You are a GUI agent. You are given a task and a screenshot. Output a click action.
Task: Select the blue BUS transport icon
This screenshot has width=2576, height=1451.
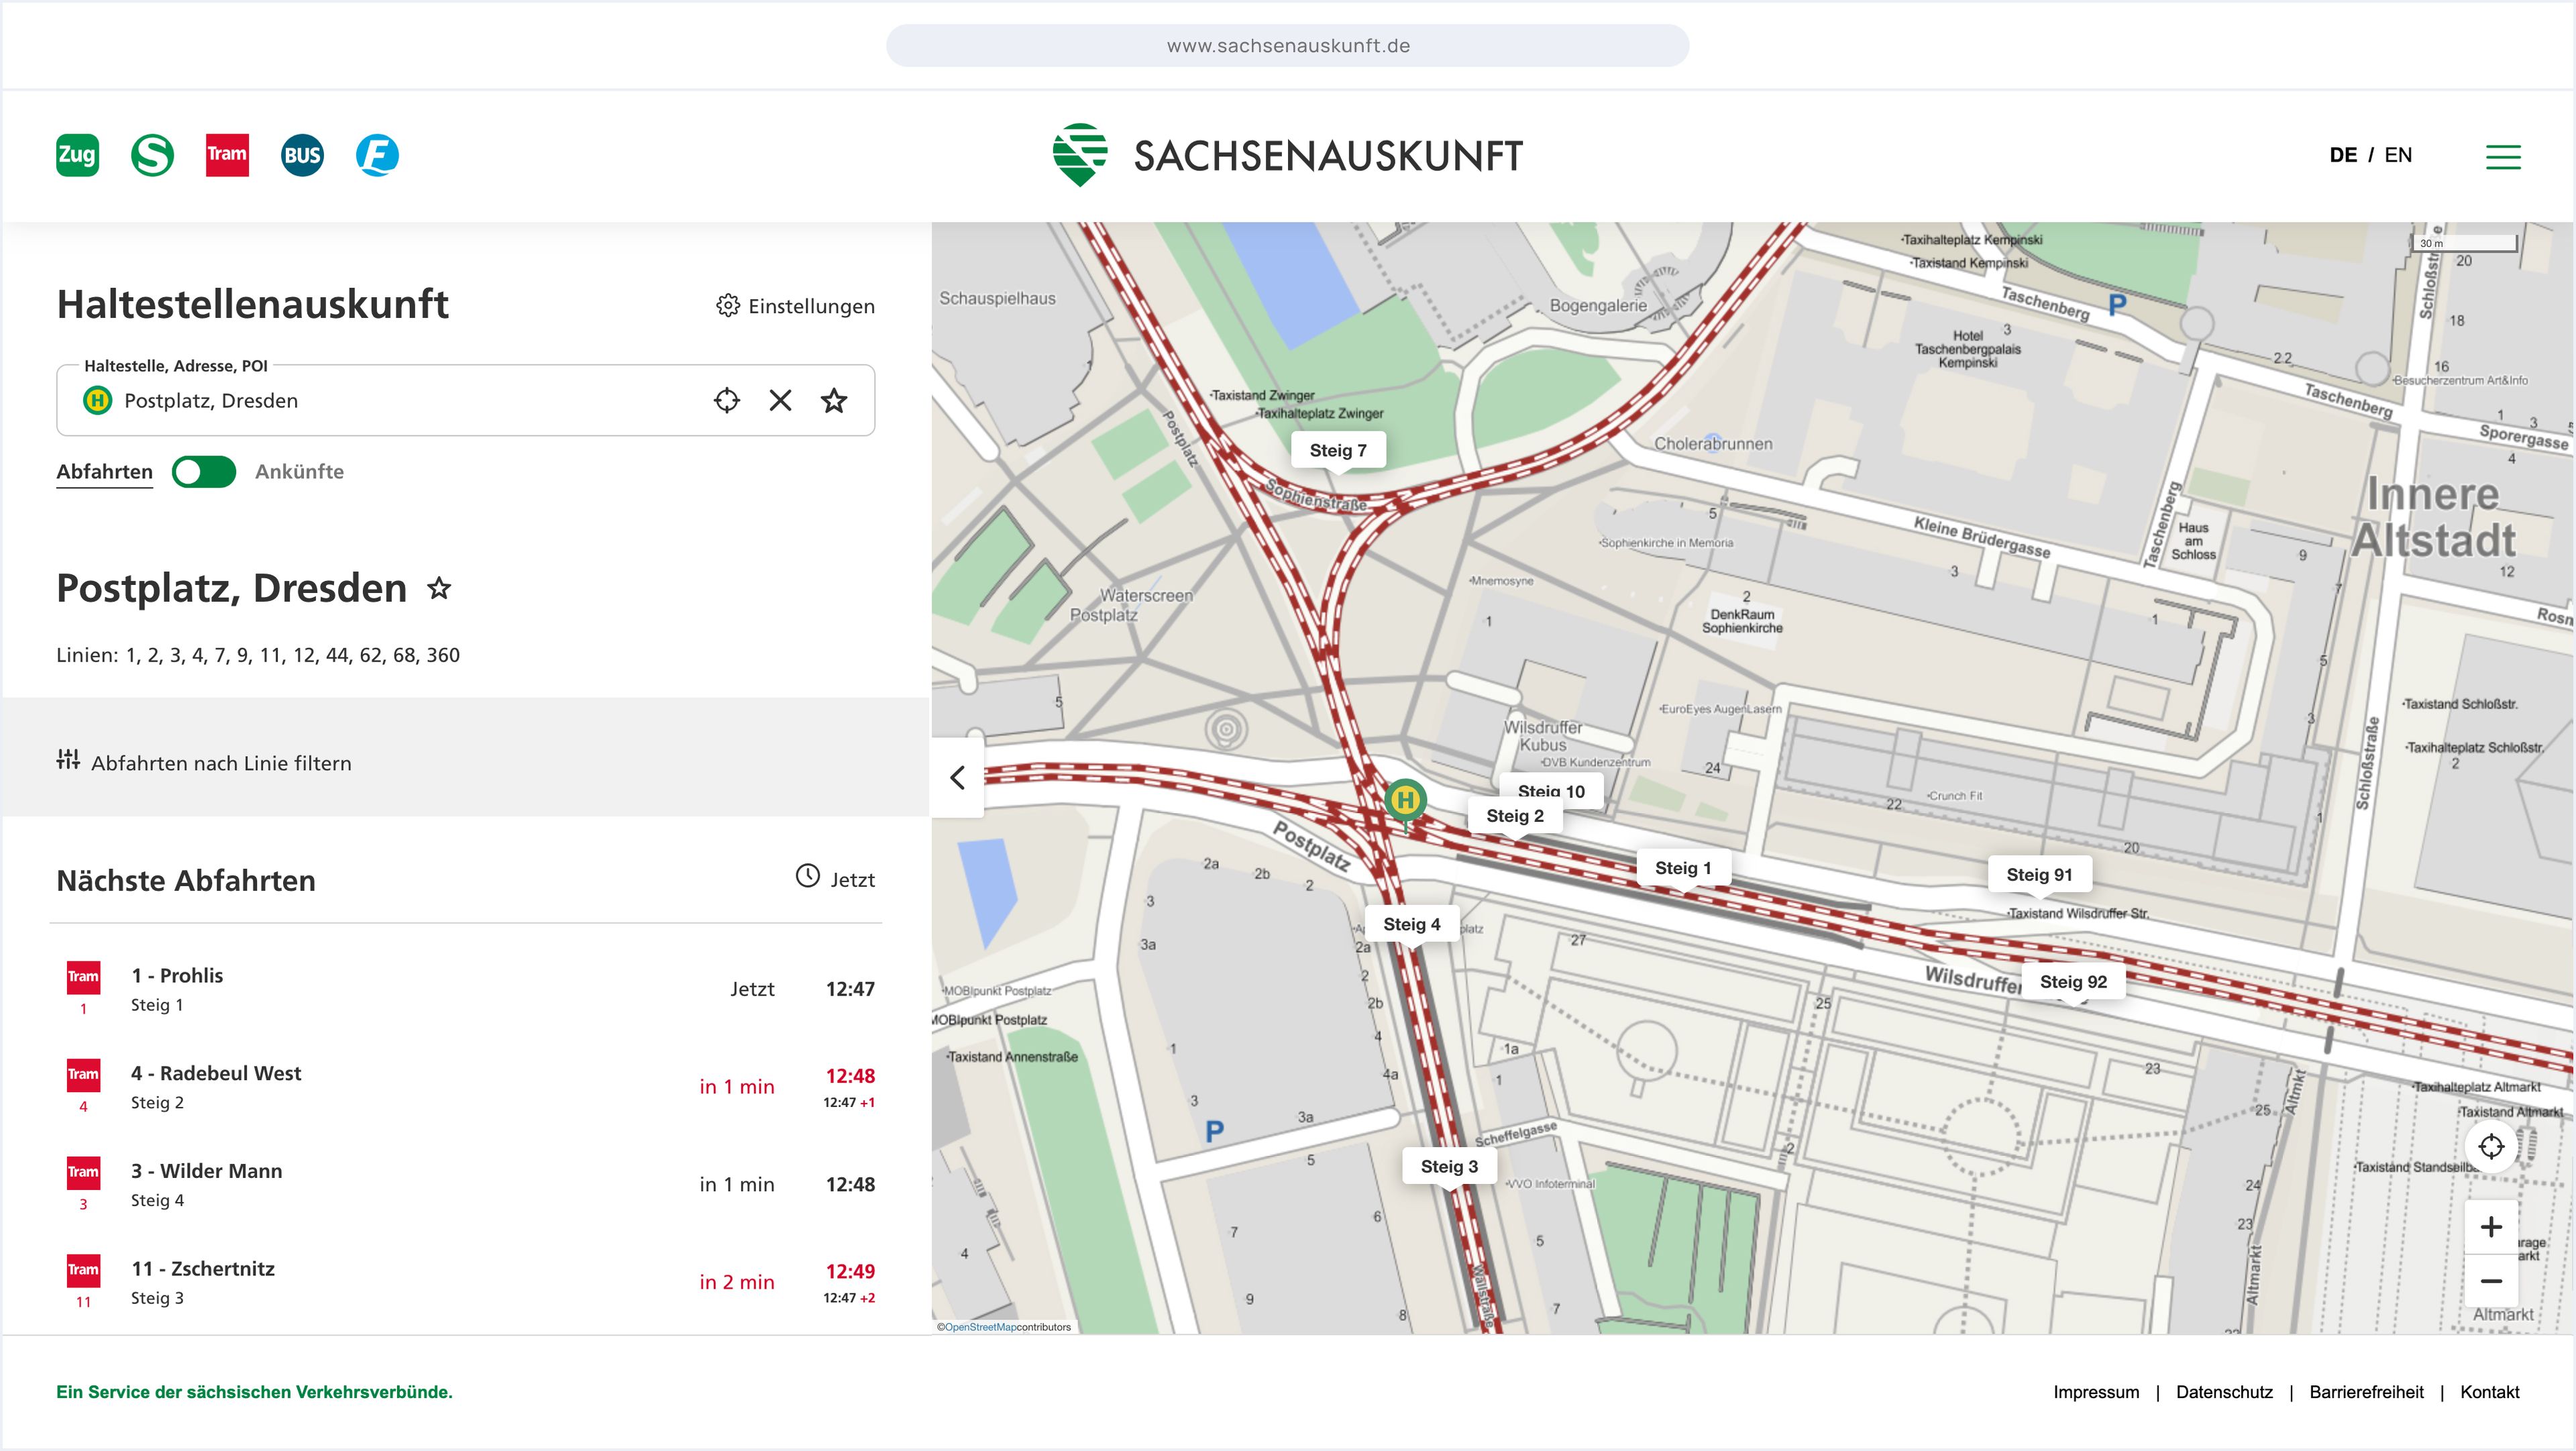[x=302, y=155]
